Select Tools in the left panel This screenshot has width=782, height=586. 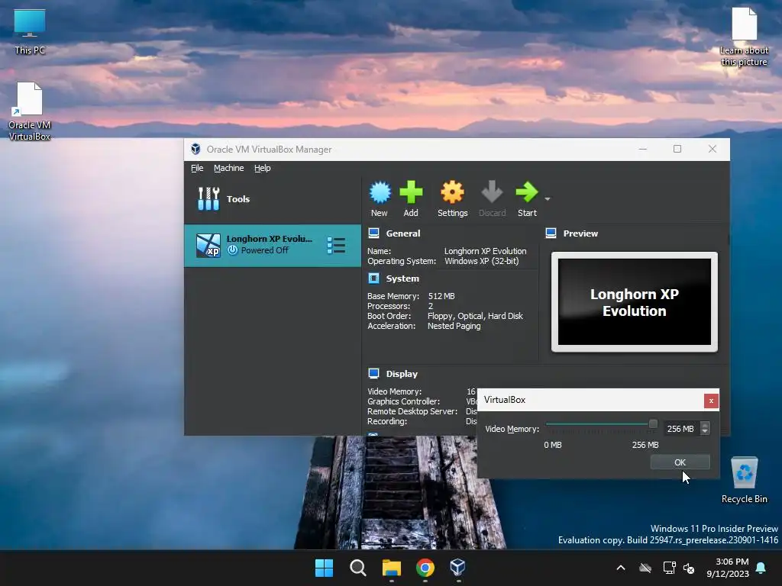(273, 199)
